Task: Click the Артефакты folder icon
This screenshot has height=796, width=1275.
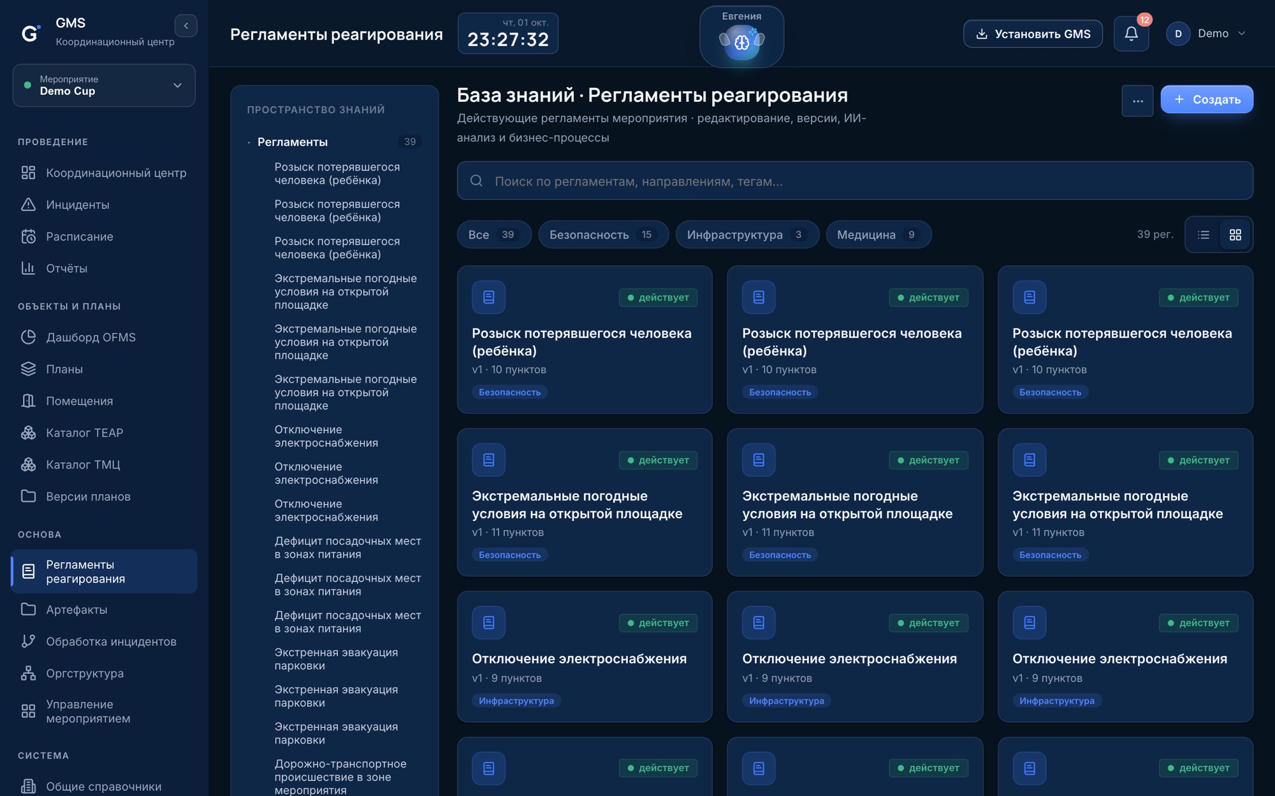Action: [28, 609]
